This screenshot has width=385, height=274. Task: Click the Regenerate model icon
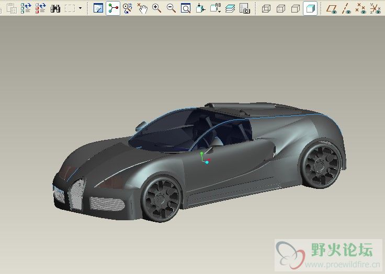point(26,8)
